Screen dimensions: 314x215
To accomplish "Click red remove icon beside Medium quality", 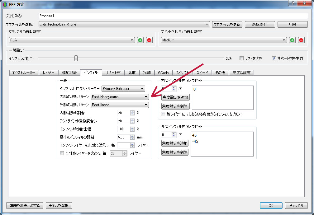I will coord(301,40).
